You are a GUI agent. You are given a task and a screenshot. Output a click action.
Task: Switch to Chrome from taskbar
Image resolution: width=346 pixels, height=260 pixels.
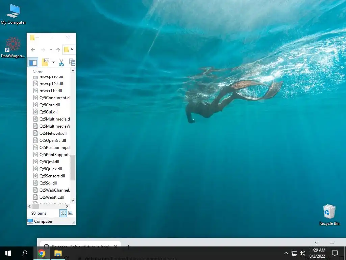42,253
